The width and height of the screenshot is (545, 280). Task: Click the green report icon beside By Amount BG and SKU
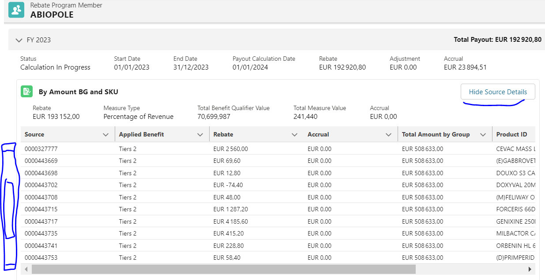[x=26, y=91]
